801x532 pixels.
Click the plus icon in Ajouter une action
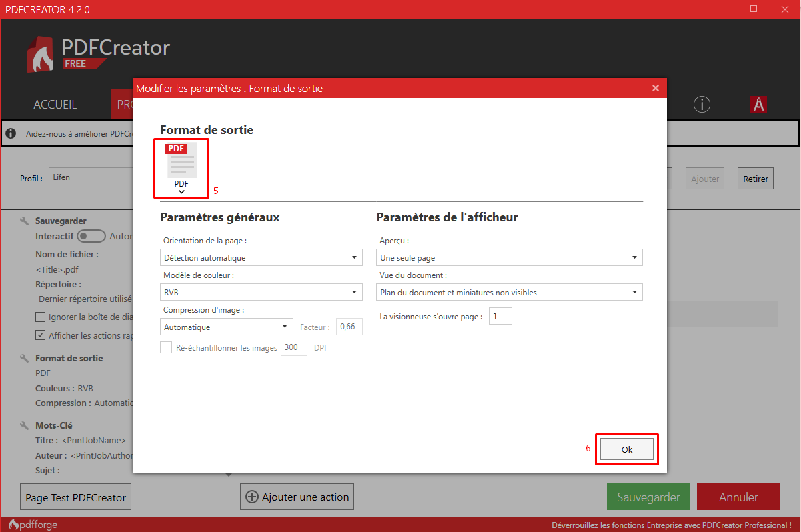[x=252, y=497]
